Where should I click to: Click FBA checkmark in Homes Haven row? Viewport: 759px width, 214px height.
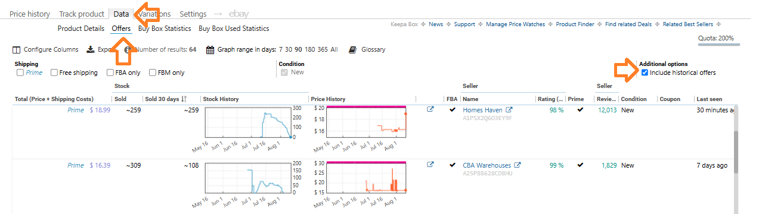pos(453,109)
